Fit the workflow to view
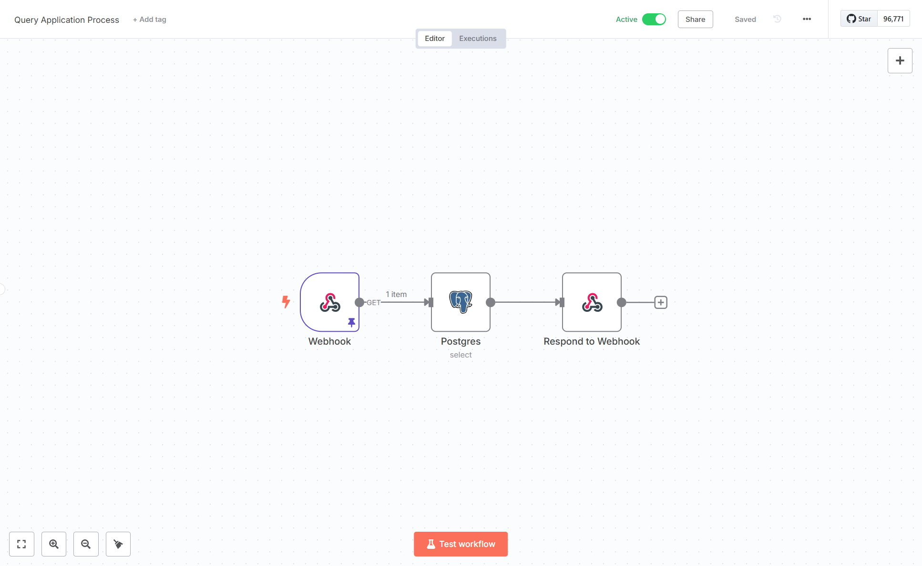 coord(21,544)
